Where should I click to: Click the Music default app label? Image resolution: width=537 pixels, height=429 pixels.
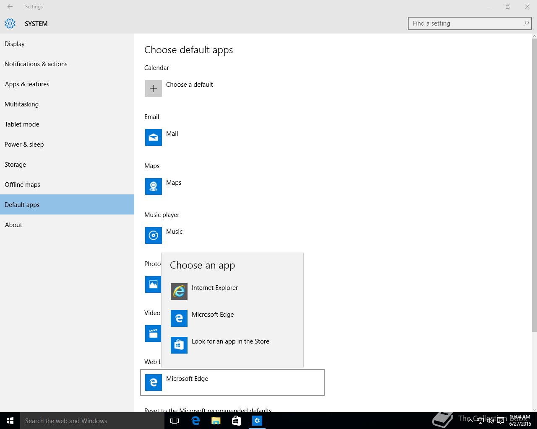174,231
